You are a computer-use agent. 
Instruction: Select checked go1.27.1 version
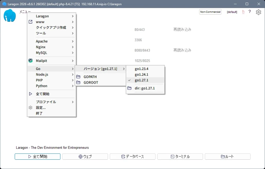point(145,80)
